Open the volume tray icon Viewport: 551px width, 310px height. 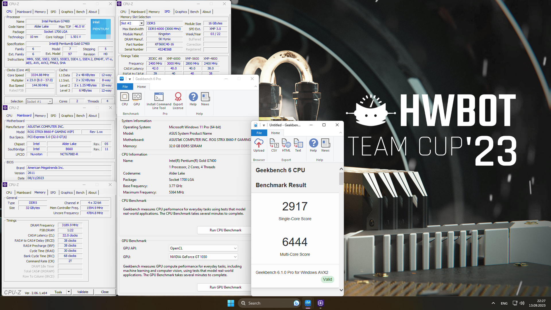point(522,303)
